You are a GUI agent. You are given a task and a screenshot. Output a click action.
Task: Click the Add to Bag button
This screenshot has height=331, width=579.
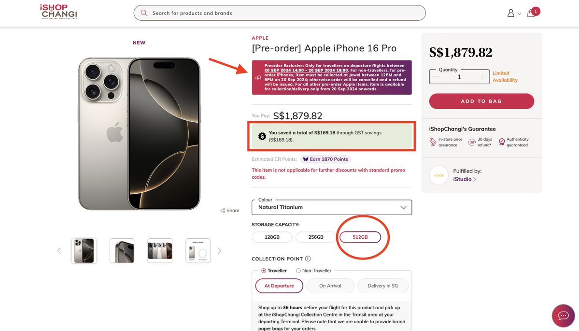click(x=481, y=101)
